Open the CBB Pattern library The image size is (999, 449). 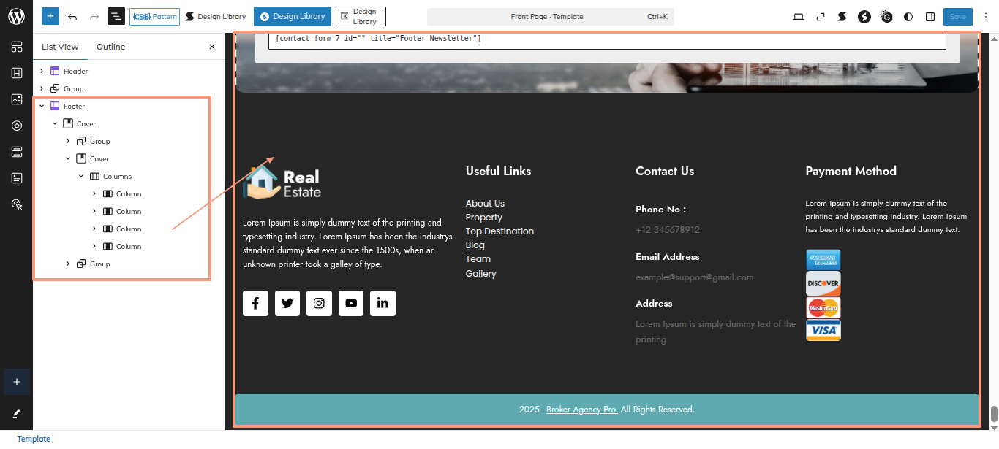[154, 16]
